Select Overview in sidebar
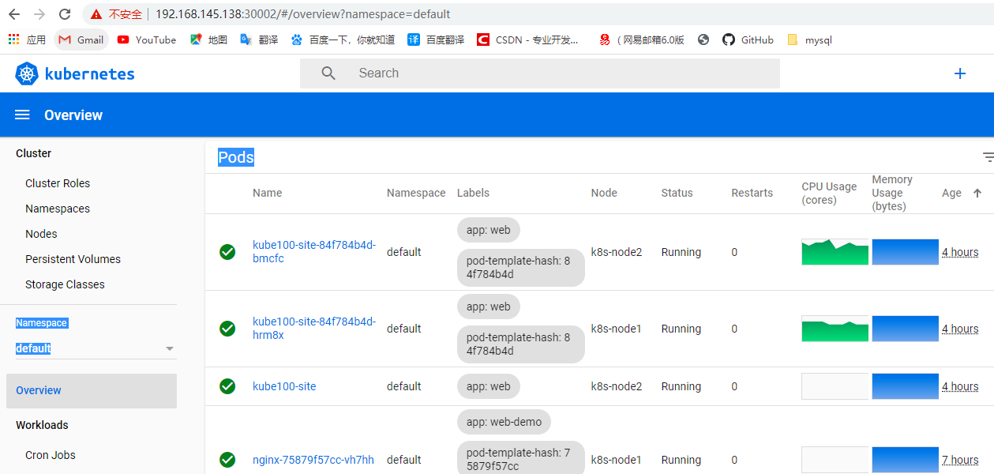Image resolution: width=994 pixels, height=474 pixels. 92,390
